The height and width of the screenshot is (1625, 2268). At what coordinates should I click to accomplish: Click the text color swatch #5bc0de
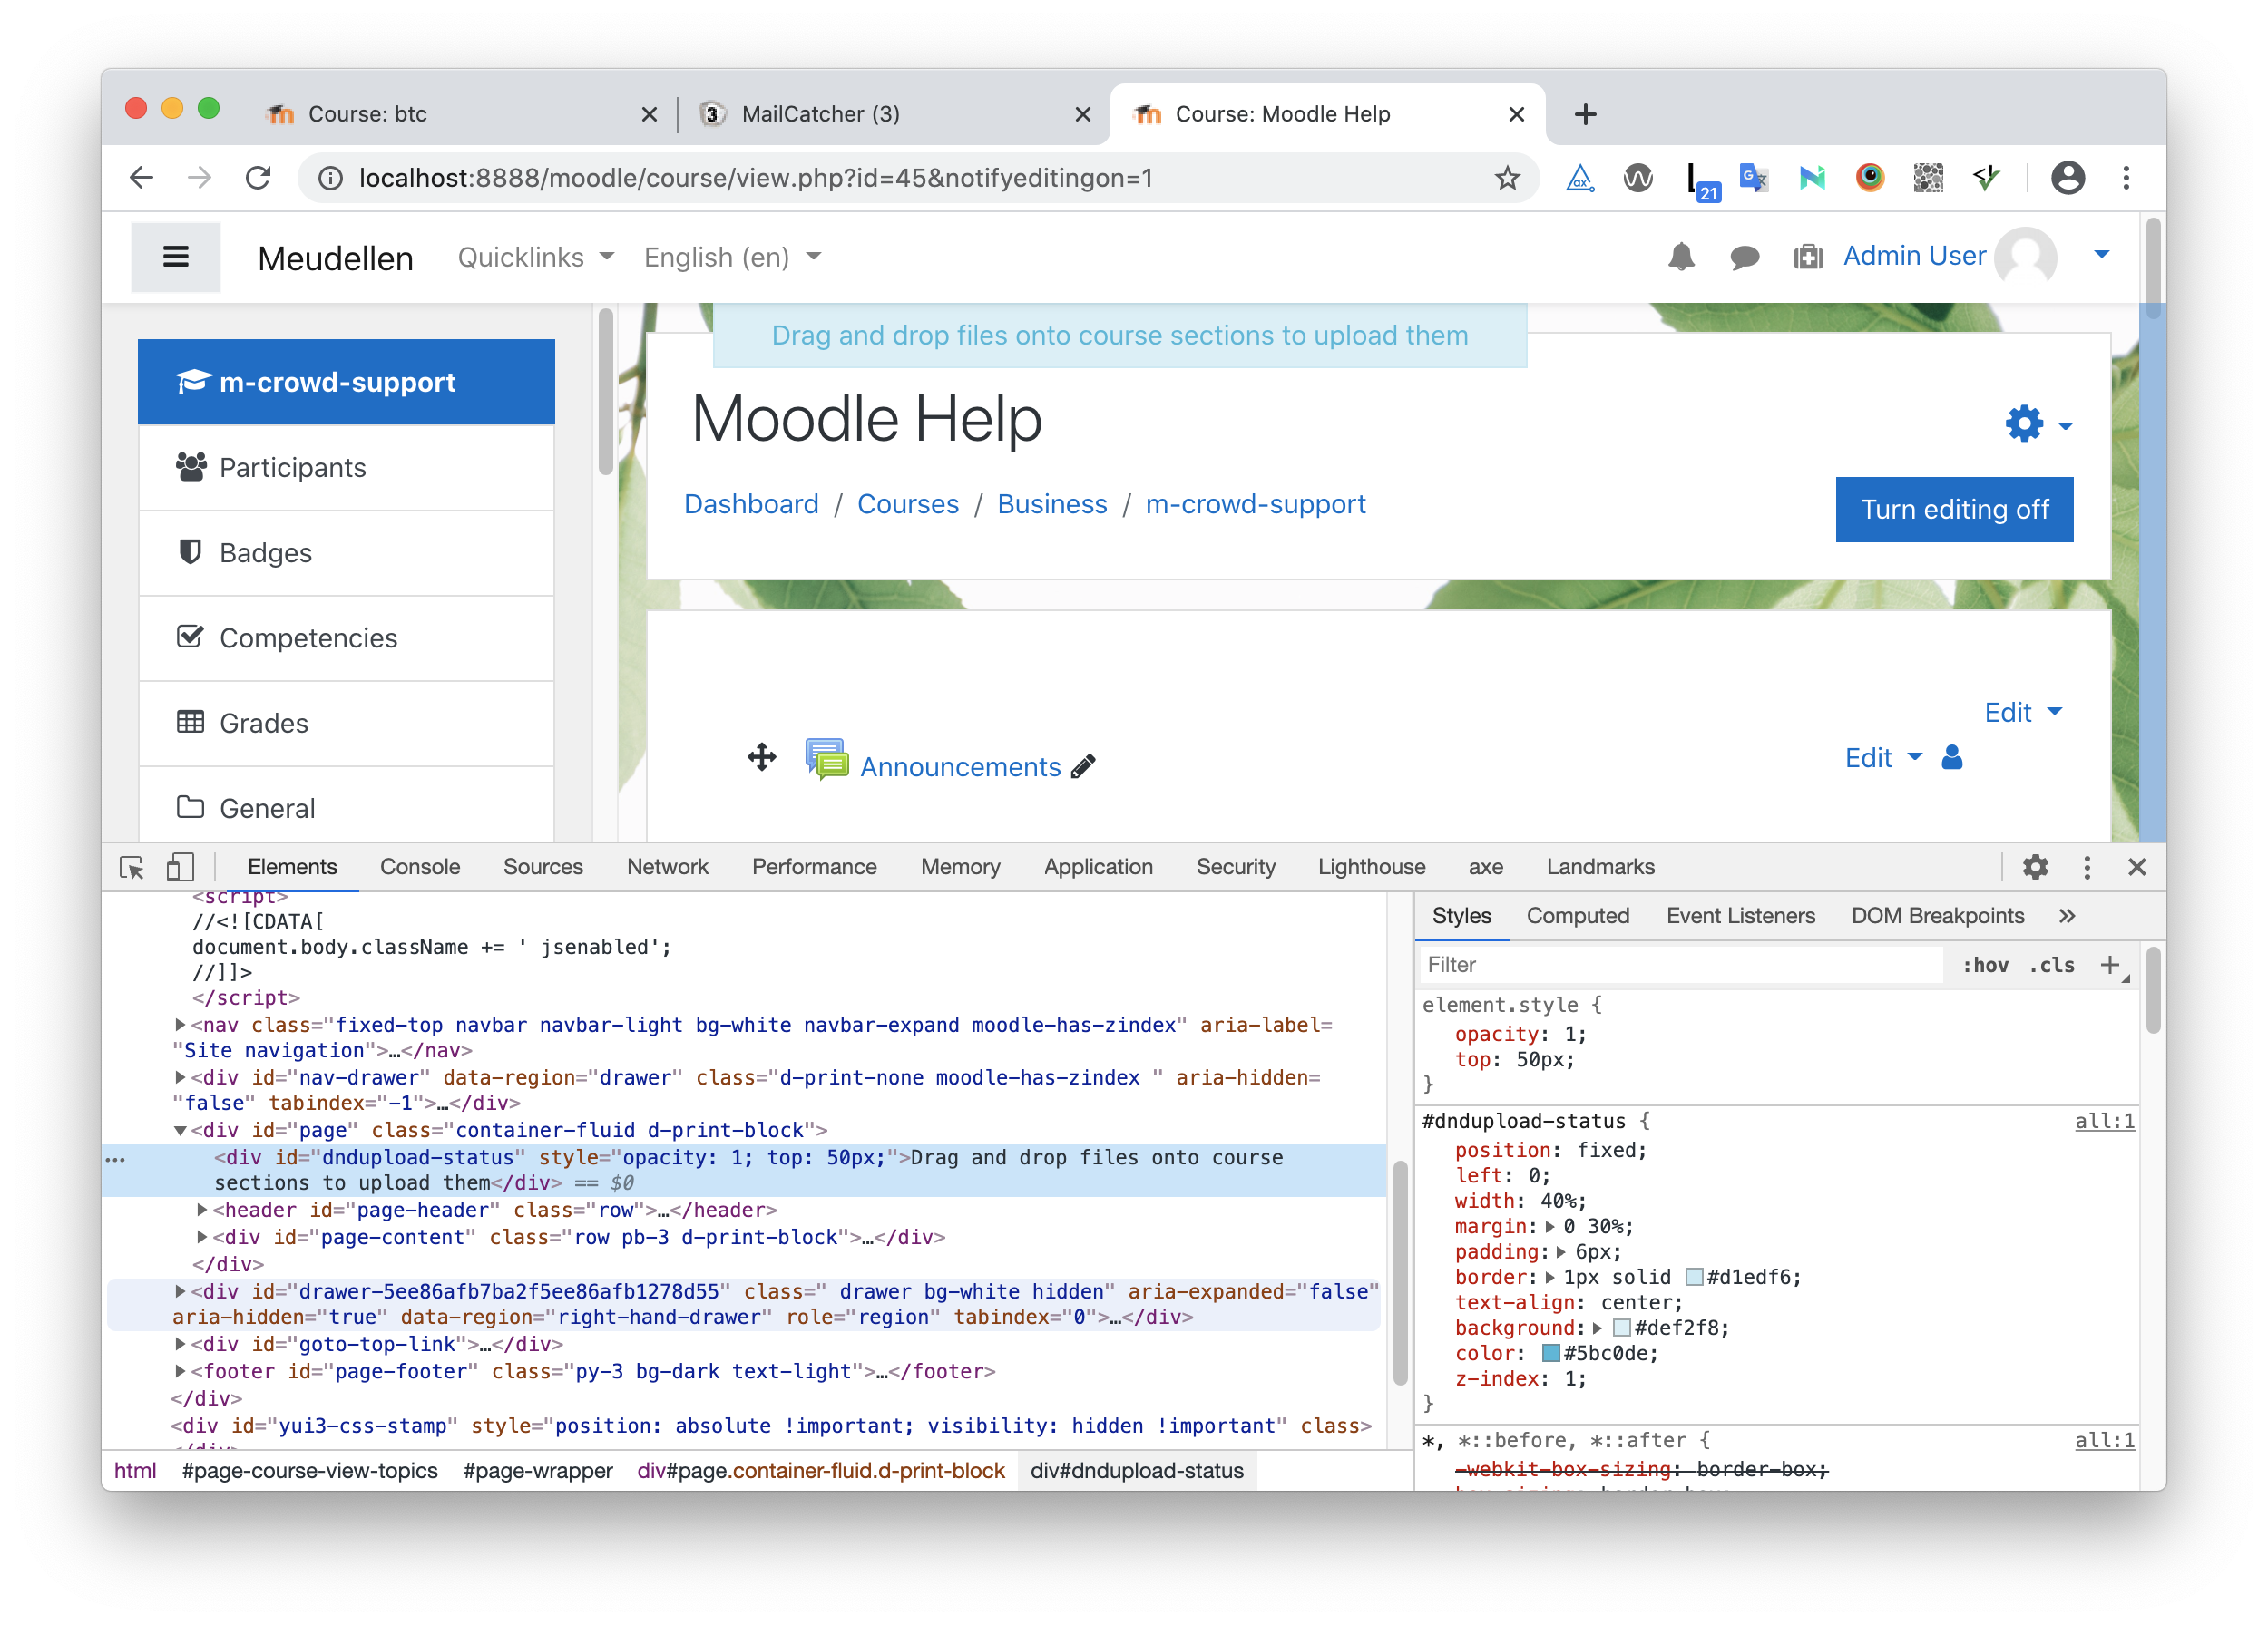pyautogui.click(x=1551, y=1353)
